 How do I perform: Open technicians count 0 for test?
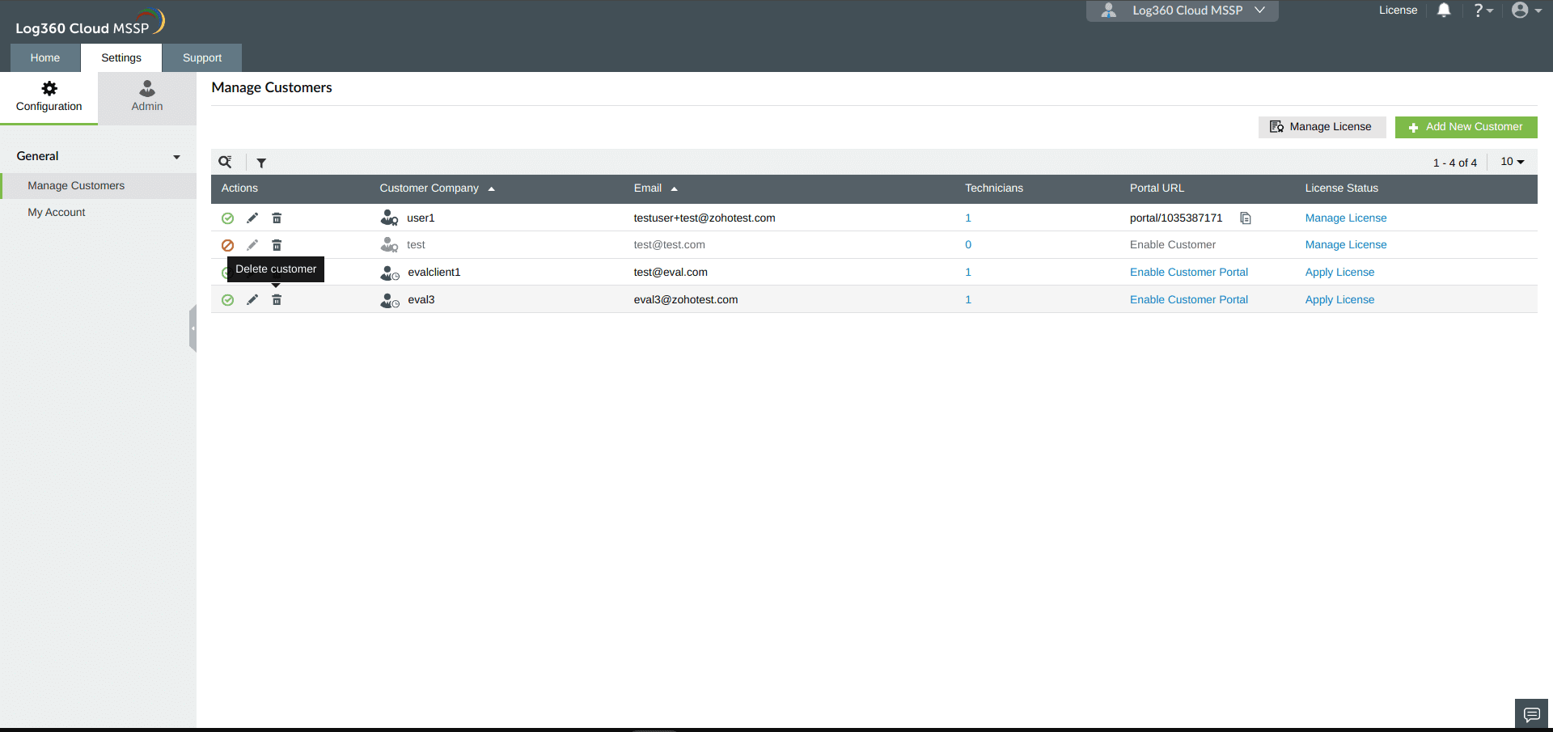coord(968,245)
